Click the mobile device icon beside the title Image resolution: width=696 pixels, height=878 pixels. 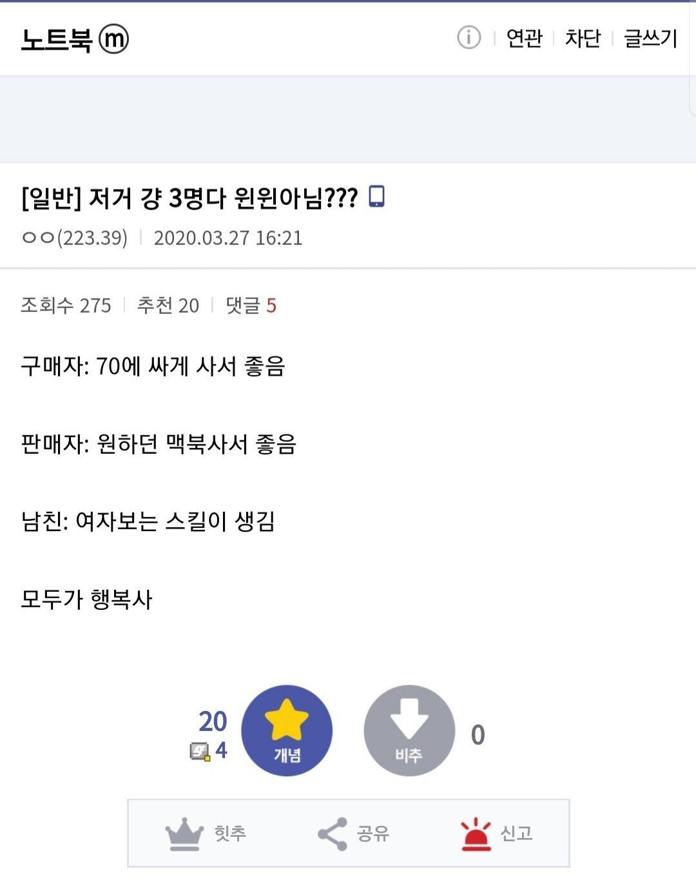pyautogui.click(x=376, y=196)
